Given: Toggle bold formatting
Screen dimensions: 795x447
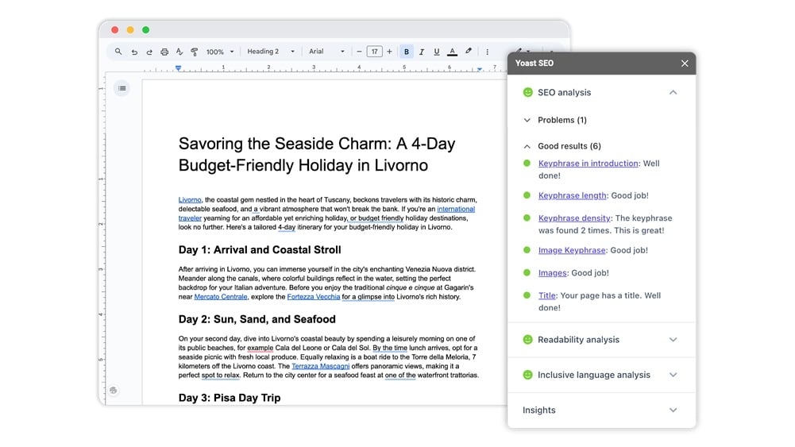Looking at the screenshot, I should coord(406,52).
